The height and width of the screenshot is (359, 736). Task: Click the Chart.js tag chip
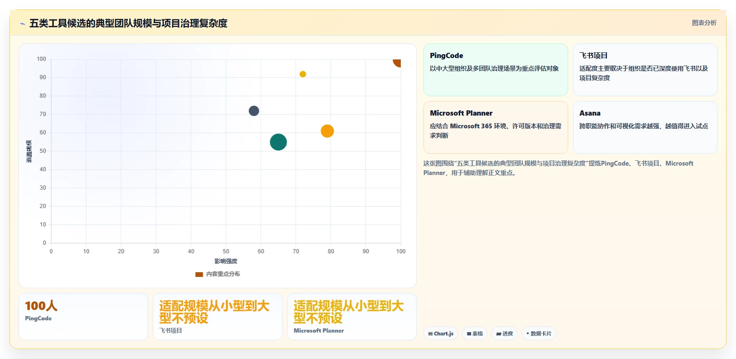tap(441, 334)
